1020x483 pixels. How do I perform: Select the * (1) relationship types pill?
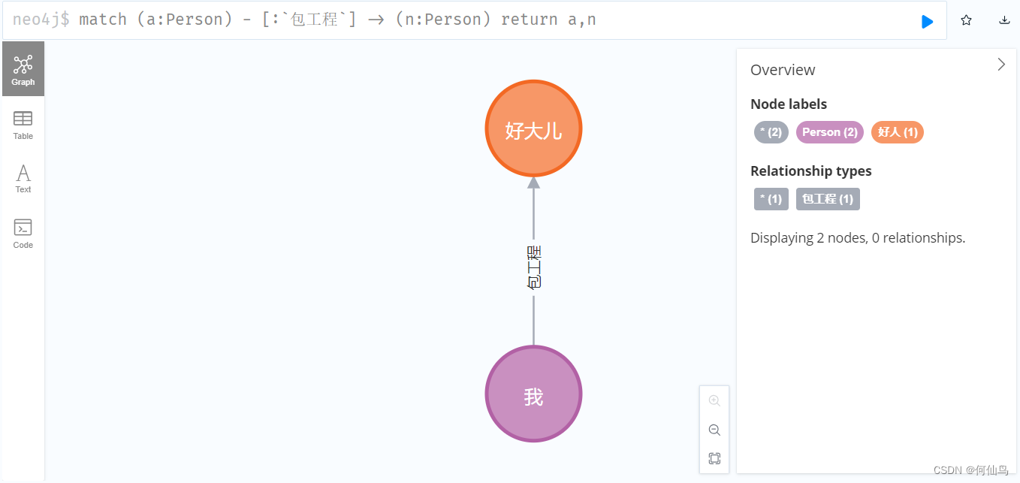771,199
